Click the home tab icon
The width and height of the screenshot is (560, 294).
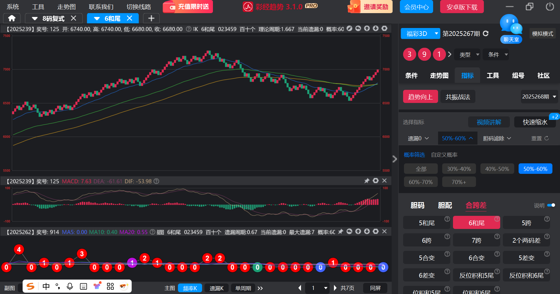[x=12, y=18]
